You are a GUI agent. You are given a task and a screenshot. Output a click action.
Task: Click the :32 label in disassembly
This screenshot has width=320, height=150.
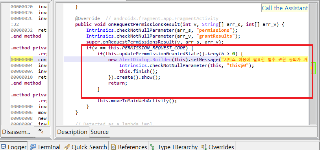(x=15, y=24)
